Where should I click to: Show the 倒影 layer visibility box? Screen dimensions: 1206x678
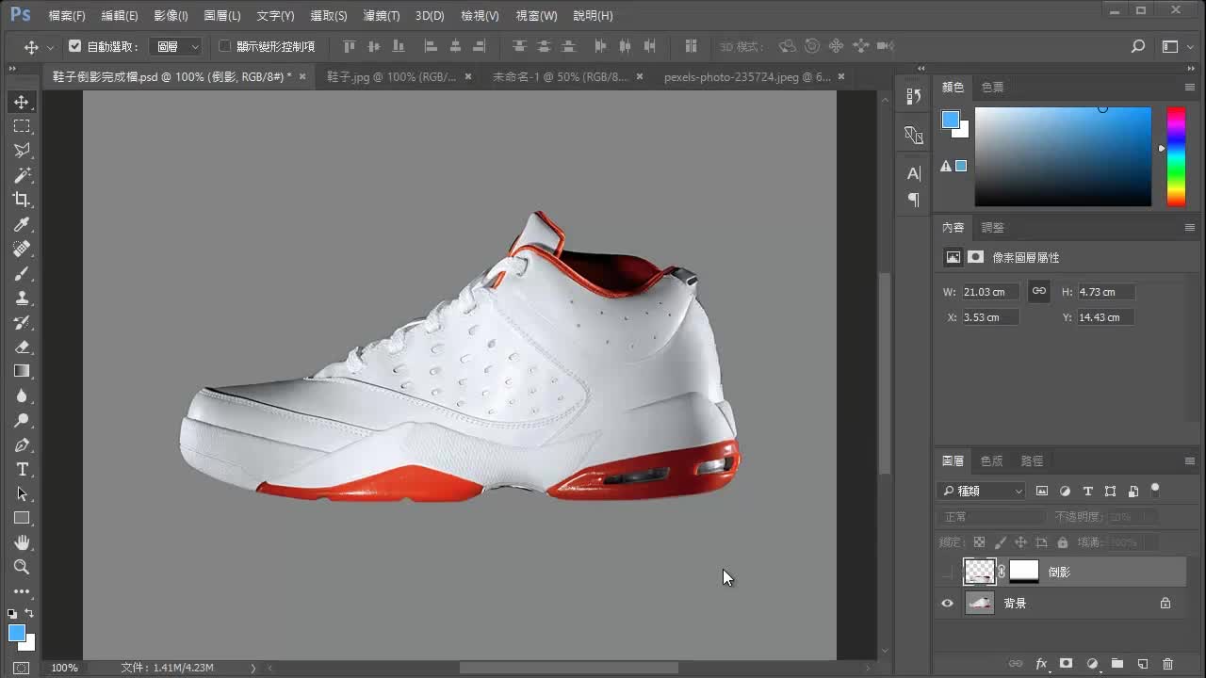point(948,572)
